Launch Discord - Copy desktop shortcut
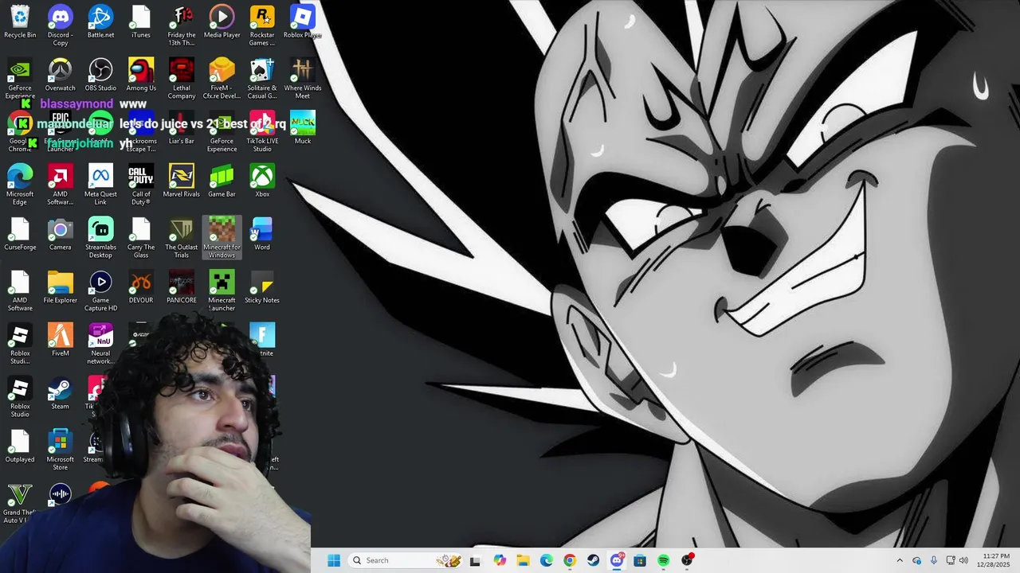The height and width of the screenshot is (573, 1020). click(60, 25)
